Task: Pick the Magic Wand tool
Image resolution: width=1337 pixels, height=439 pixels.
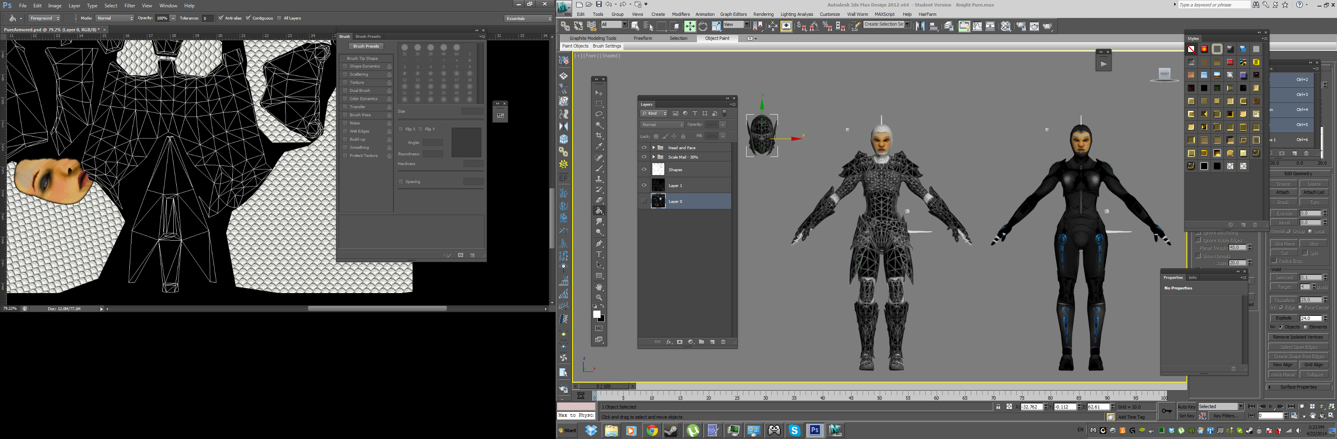Action: [599, 125]
